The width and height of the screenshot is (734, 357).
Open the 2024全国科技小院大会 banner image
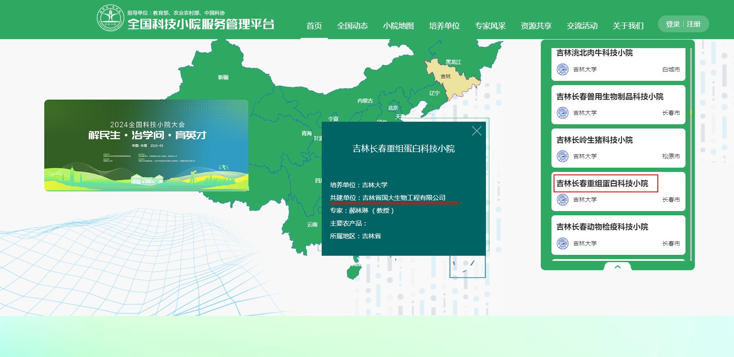[146, 146]
